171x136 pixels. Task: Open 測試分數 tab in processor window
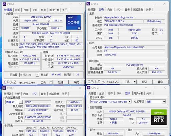[x=54, y=10]
